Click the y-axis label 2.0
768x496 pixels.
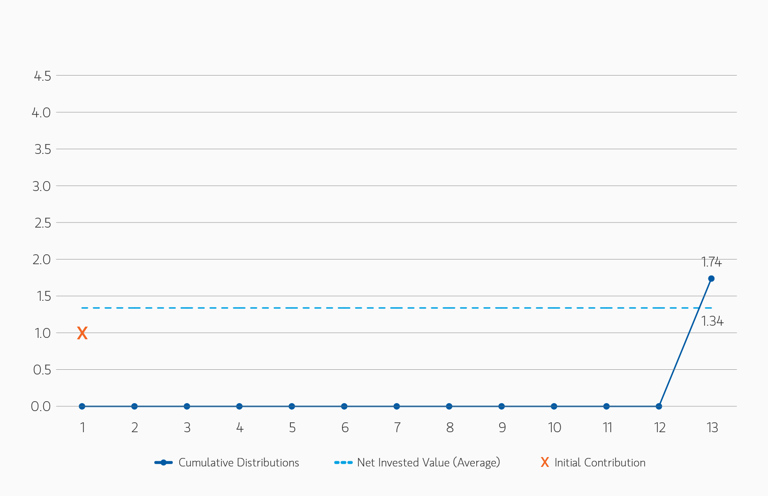(42, 259)
